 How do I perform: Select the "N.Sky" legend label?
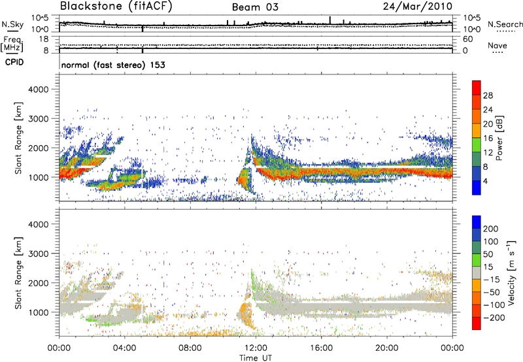tap(12, 24)
